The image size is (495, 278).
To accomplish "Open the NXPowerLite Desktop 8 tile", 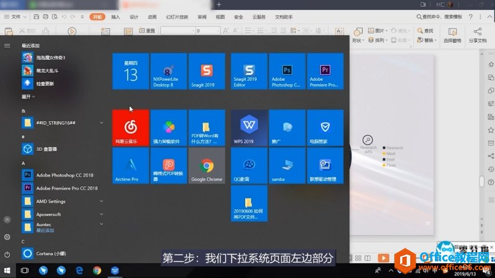I will point(168,72).
